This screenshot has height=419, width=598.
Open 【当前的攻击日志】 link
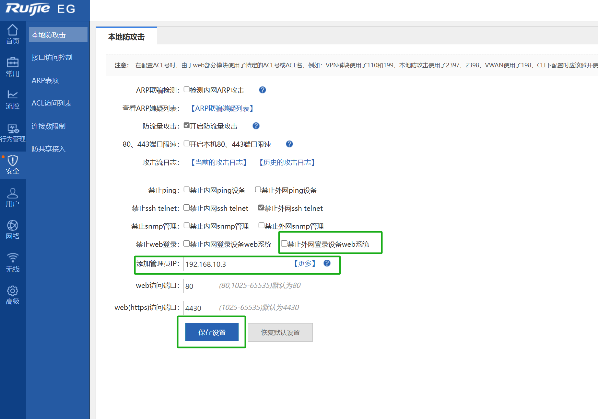tap(219, 163)
